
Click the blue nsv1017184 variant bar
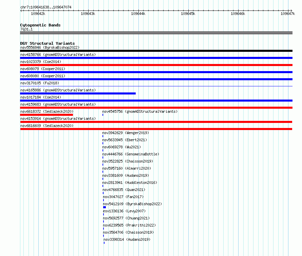tap(156, 101)
